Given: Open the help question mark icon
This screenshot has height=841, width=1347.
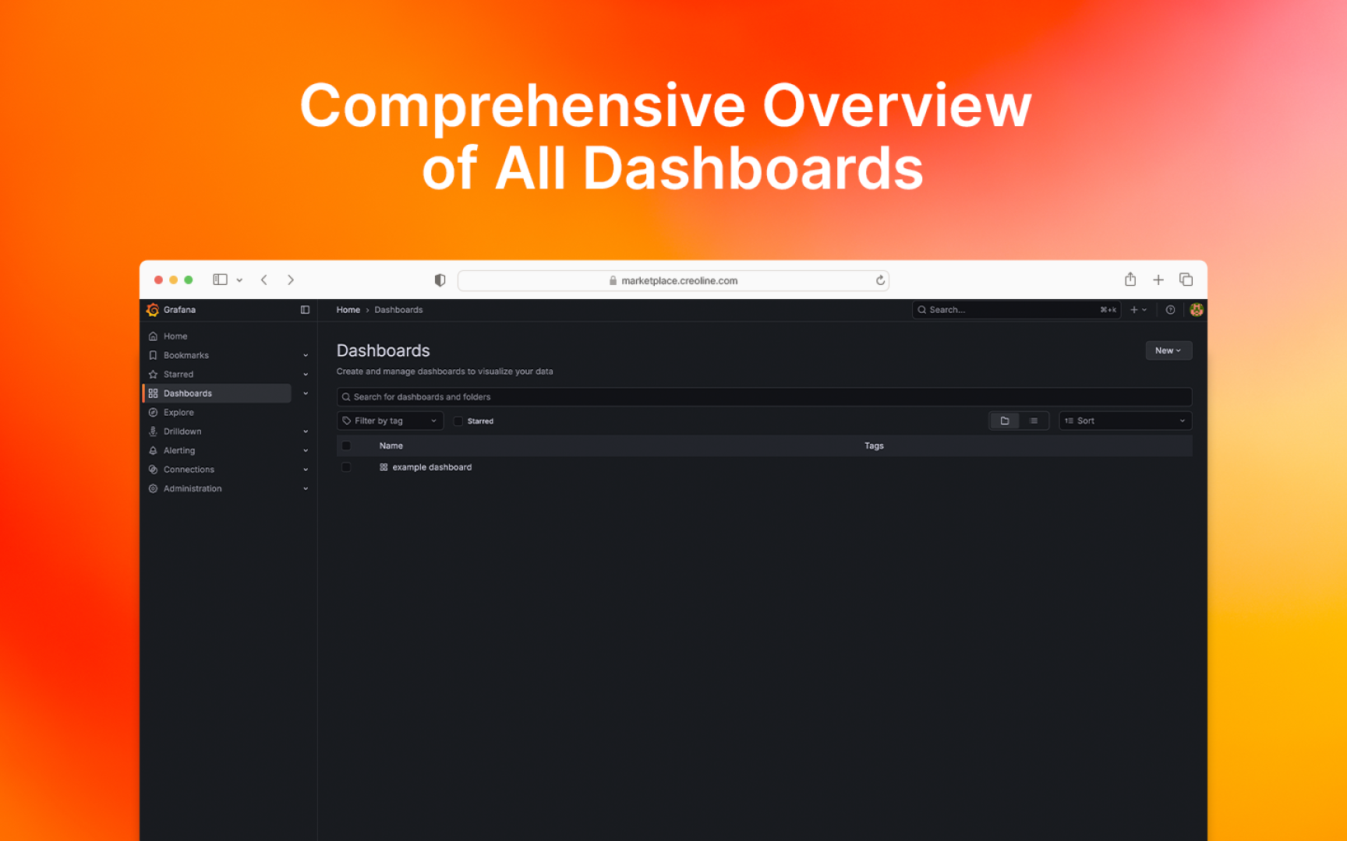Looking at the screenshot, I should click(x=1170, y=310).
